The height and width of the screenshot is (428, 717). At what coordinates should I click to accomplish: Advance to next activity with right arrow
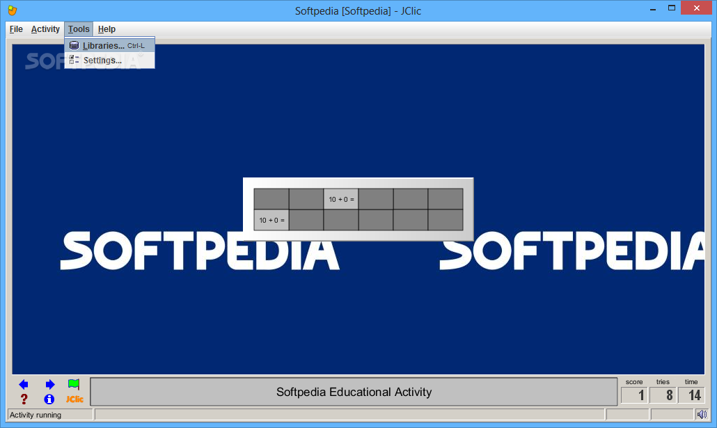tap(50, 385)
